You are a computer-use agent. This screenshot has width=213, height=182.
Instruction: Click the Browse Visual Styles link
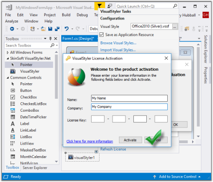pos(118,43)
